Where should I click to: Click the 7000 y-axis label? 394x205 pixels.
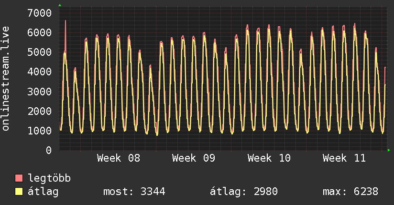[40, 13]
